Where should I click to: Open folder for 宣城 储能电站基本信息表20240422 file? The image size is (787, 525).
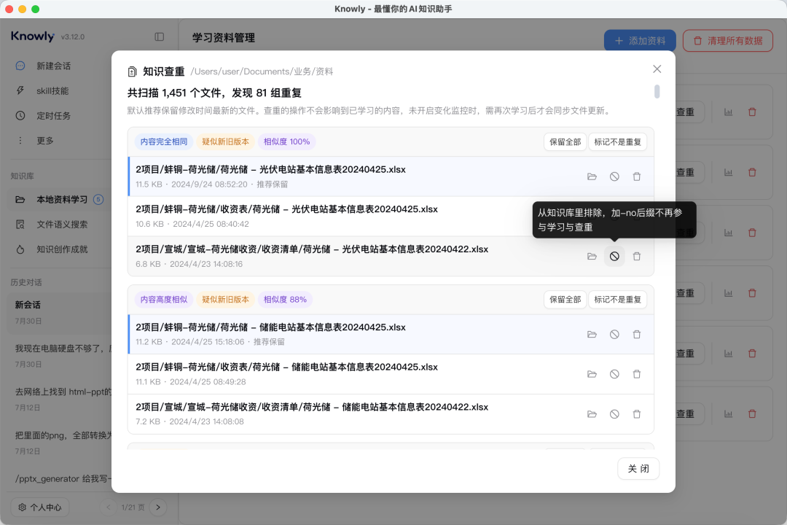[x=592, y=414]
